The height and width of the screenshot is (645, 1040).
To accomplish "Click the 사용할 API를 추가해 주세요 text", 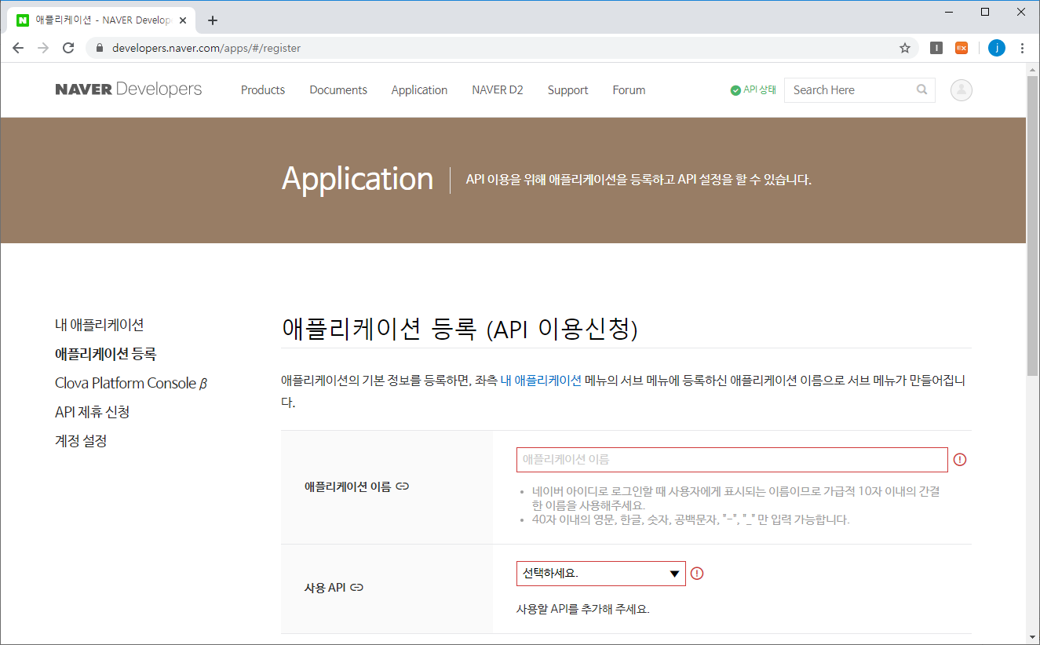I will click(583, 609).
